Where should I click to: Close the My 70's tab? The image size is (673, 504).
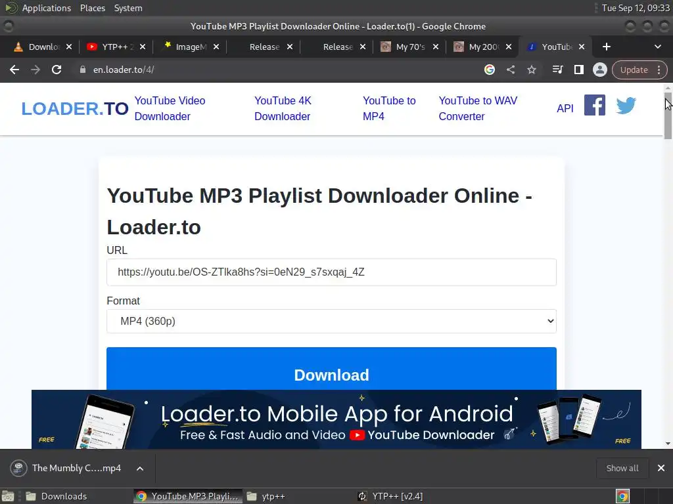click(x=436, y=47)
